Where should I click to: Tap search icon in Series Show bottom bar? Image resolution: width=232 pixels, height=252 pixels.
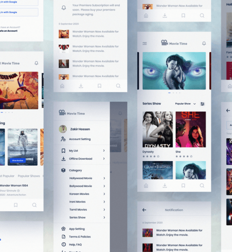pyautogui.click(x=202, y=186)
